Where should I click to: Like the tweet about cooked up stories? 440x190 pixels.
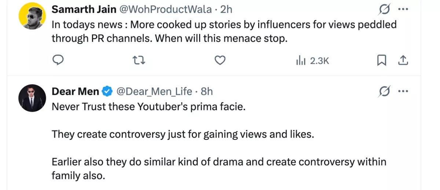220,60
